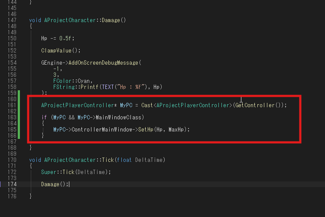Click the MyPC variable declaration on line 161

click(x=126, y=105)
